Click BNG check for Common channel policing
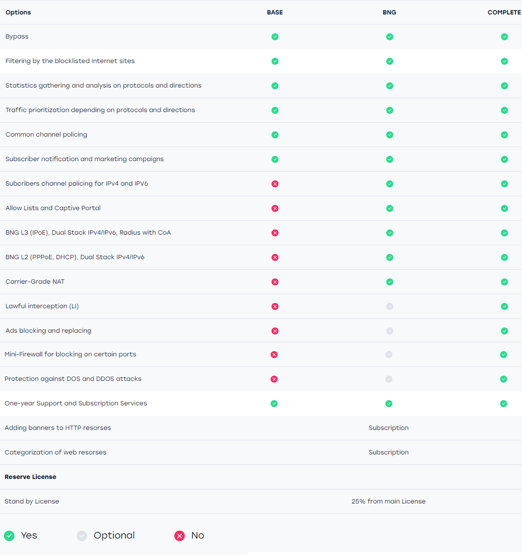Viewport: 522px width, 556px height. (x=390, y=135)
